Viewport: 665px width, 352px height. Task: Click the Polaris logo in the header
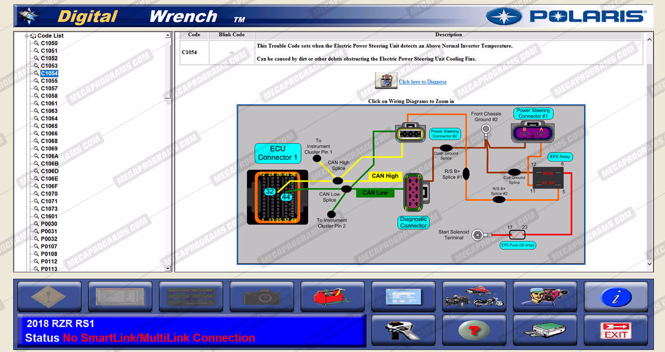pos(566,17)
